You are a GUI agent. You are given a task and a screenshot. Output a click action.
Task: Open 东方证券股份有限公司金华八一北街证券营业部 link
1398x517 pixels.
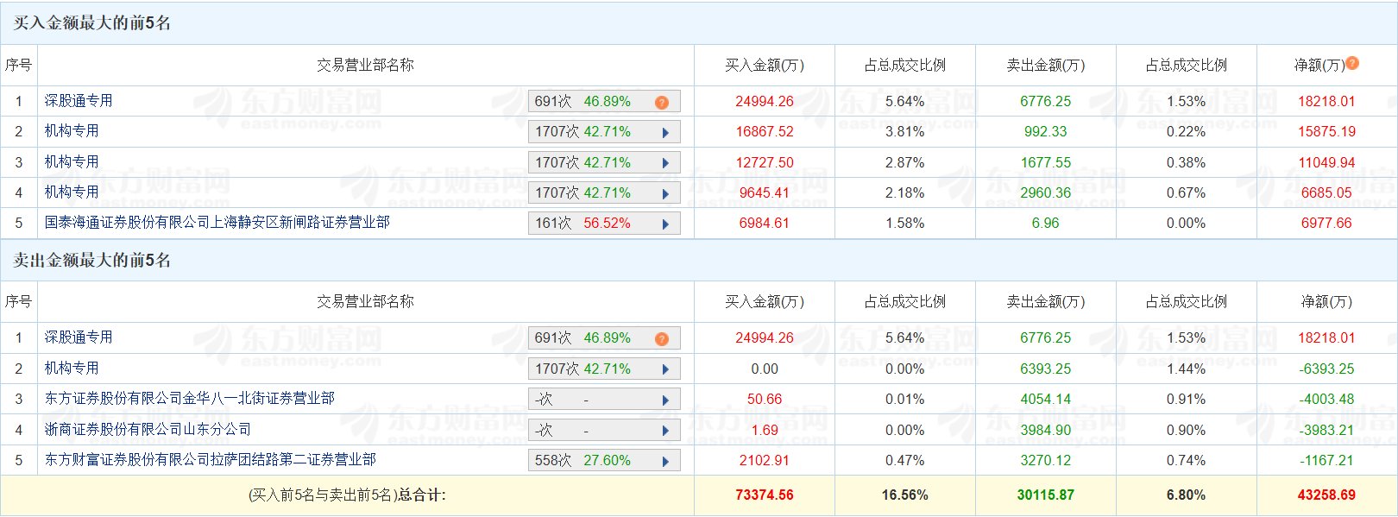pyautogui.click(x=190, y=399)
